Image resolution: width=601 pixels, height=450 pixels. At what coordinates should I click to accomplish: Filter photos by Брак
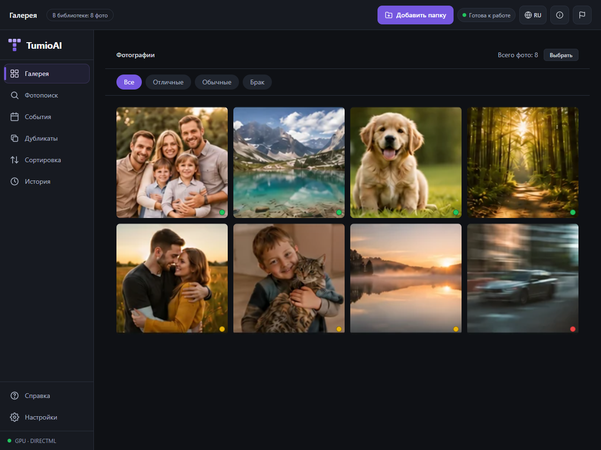(x=257, y=82)
